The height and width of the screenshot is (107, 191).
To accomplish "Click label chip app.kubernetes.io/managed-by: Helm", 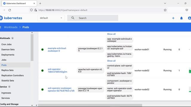I will (119, 55).
